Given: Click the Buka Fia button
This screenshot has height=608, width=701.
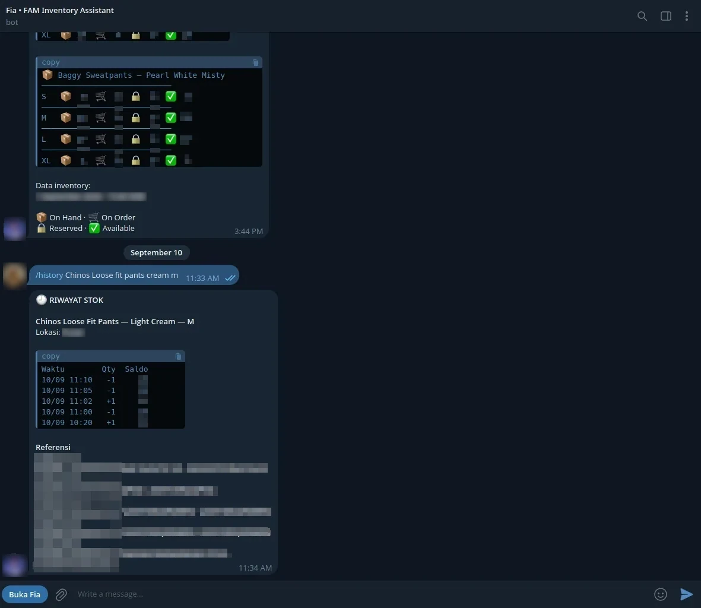Looking at the screenshot, I should (x=24, y=594).
